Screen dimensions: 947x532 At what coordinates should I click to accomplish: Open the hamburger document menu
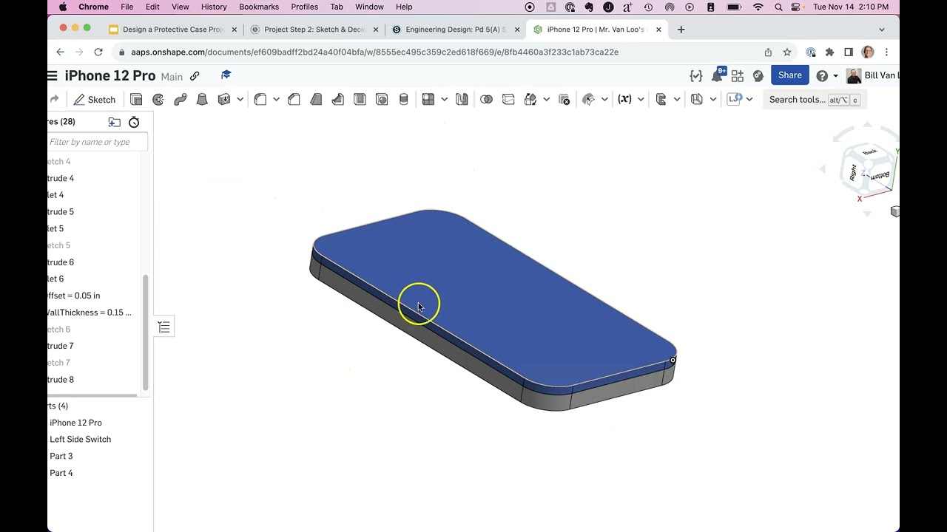tap(52, 75)
